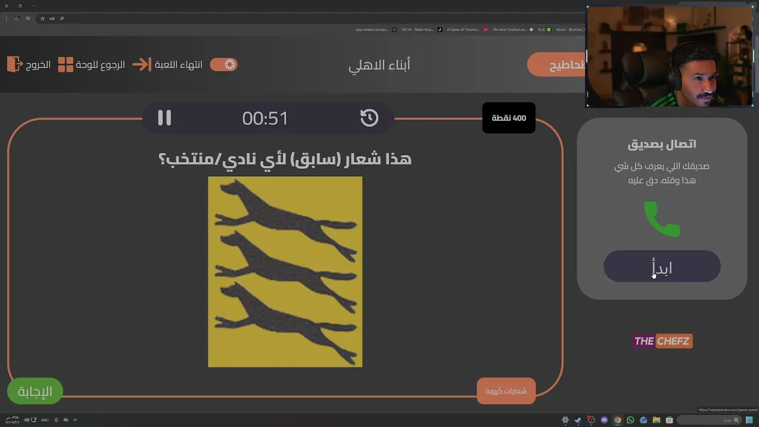Click the شعارات كروية category tag

click(506, 391)
